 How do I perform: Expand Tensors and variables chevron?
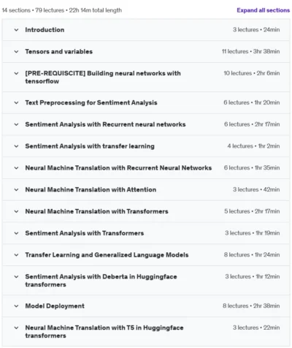point(16,52)
